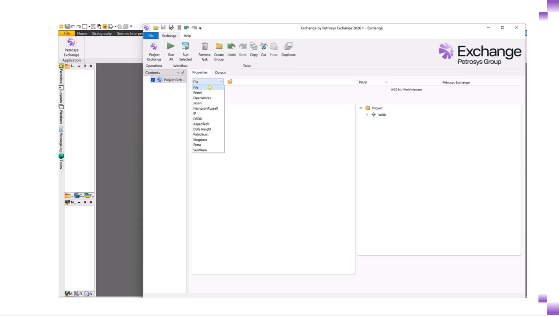Pin the Contents panel
Viewport: 559px width, 316px height.
(183, 73)
